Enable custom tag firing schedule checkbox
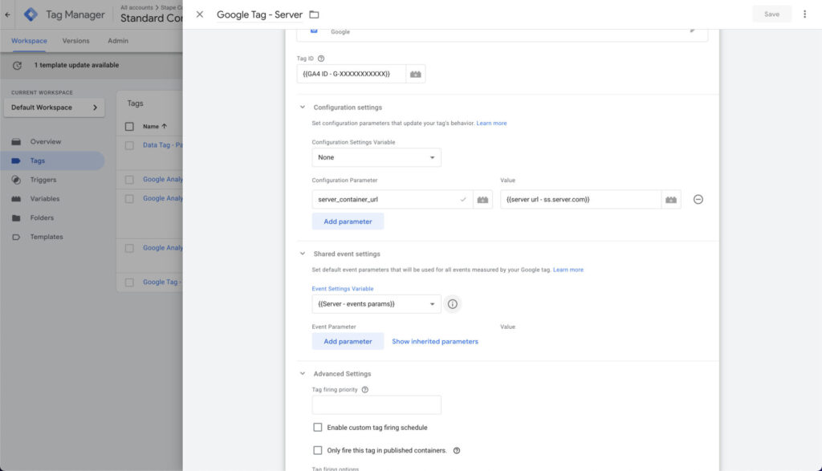 [x=318, y=428]
